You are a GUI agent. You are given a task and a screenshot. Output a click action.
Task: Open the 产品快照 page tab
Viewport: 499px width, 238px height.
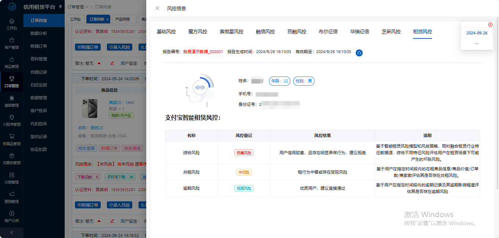(x=122, y=19)
